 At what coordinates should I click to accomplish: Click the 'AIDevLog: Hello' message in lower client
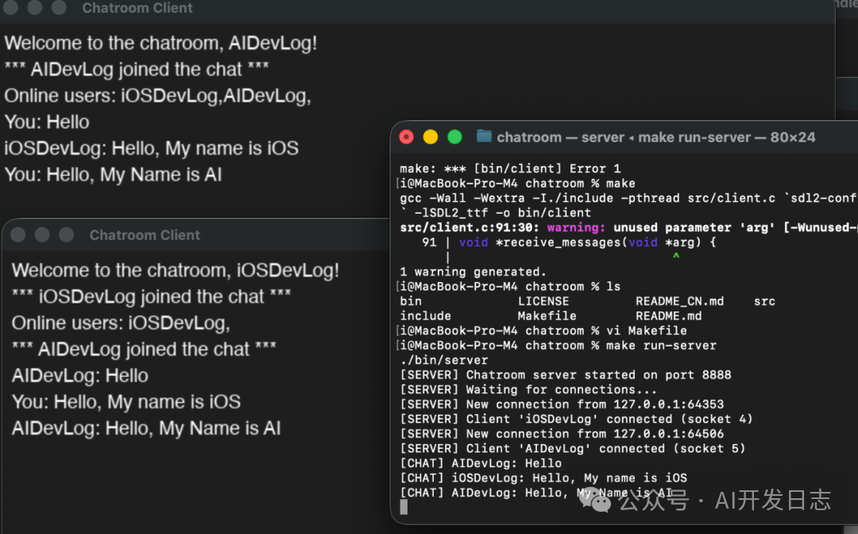(x=80, y=375)
